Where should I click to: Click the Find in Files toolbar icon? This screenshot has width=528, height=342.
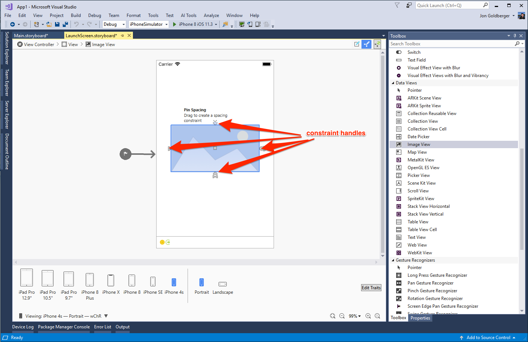(225, 24)
